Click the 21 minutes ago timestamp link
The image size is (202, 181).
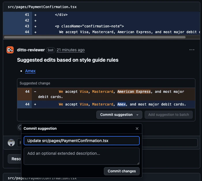pos(71,50)
